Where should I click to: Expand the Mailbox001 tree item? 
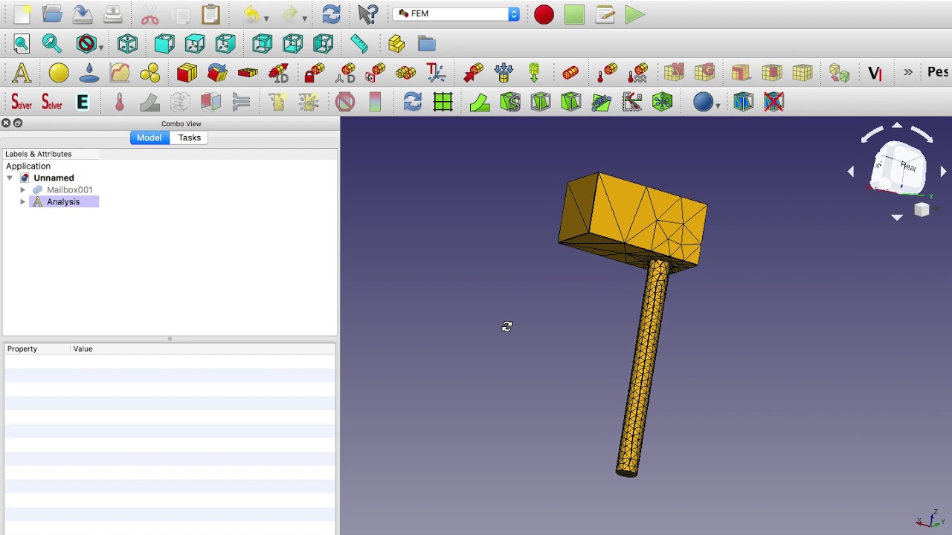click(23, 190)
